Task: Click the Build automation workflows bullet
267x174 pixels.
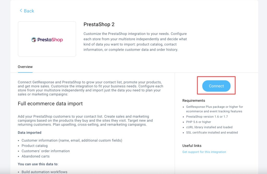Action: [x=44, y=172]
